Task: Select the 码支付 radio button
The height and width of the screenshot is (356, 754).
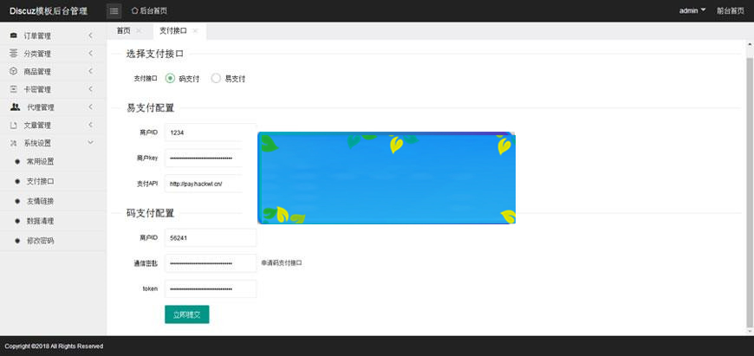Action: [x=170, y=78]
